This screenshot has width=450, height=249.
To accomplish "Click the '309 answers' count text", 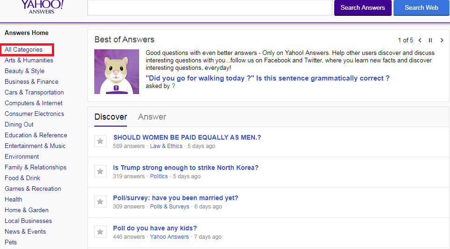I will click(x=129, y=207).
